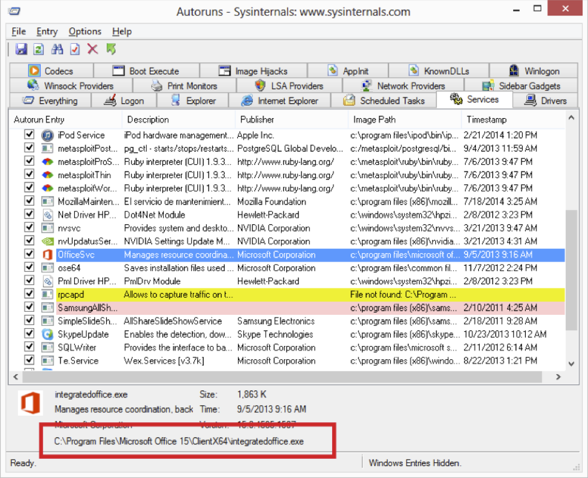
Task: Click the Windows Entries Hidden status text
Action: tap(415, 463)
